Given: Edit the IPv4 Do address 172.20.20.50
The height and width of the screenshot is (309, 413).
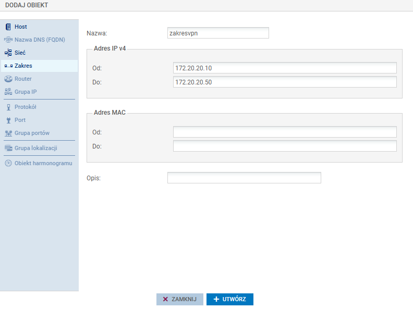Looking at the screenshot, I should tap(285, 82).
